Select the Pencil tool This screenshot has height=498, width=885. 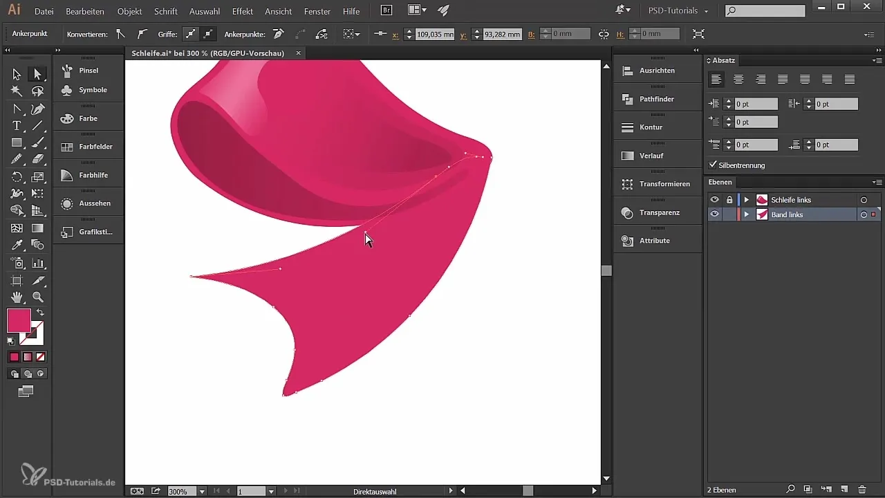[17, 159]
